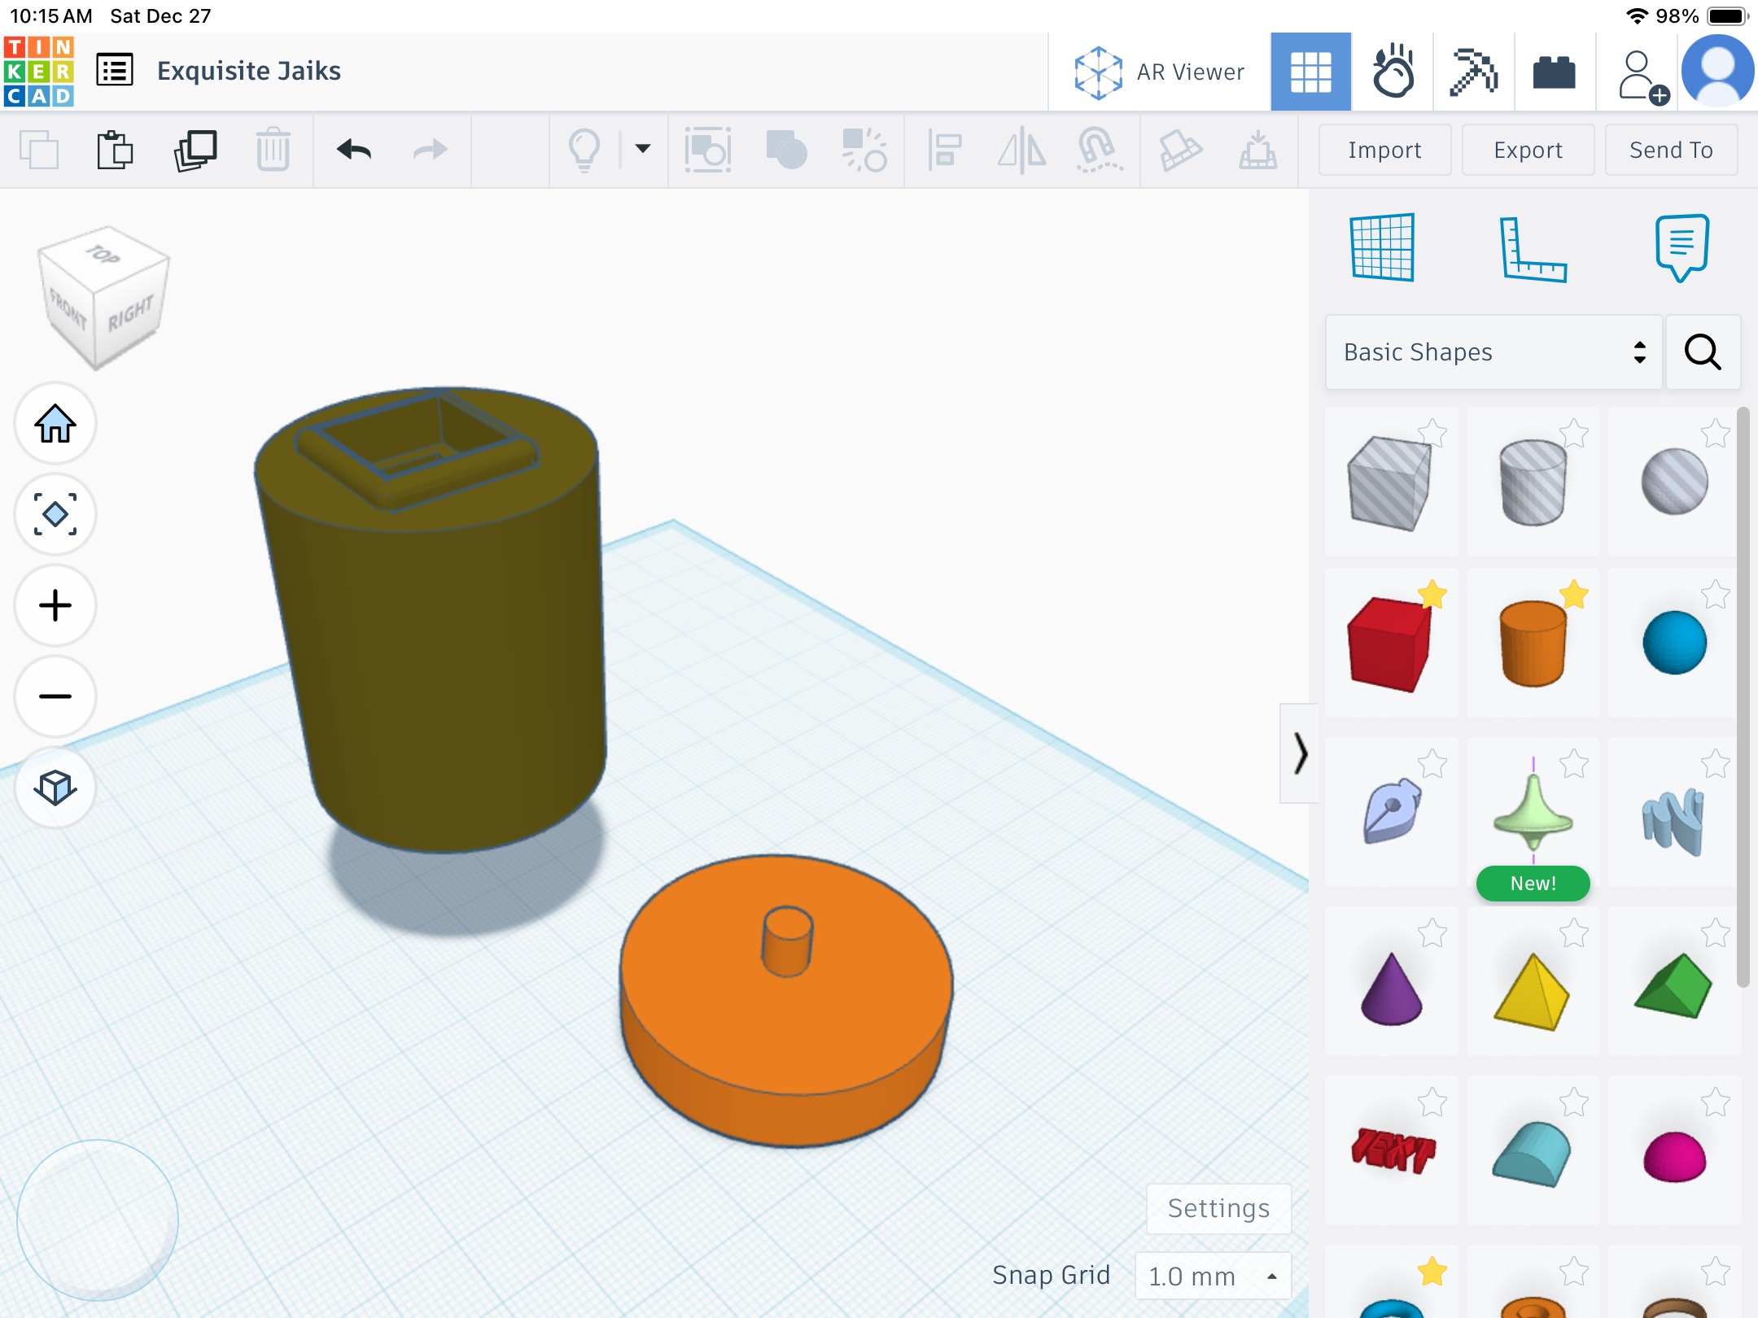Click the Export button
Screen dimensions: 1758x1318
[1528, 150]
